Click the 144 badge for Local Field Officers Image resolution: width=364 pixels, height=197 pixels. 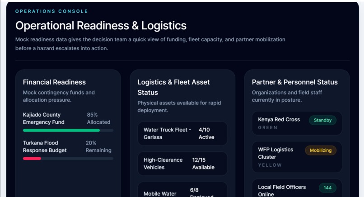coord(327,188)
